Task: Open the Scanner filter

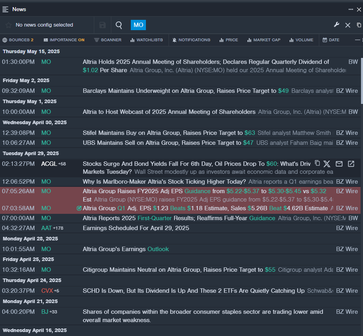Action: pos(108,40)
